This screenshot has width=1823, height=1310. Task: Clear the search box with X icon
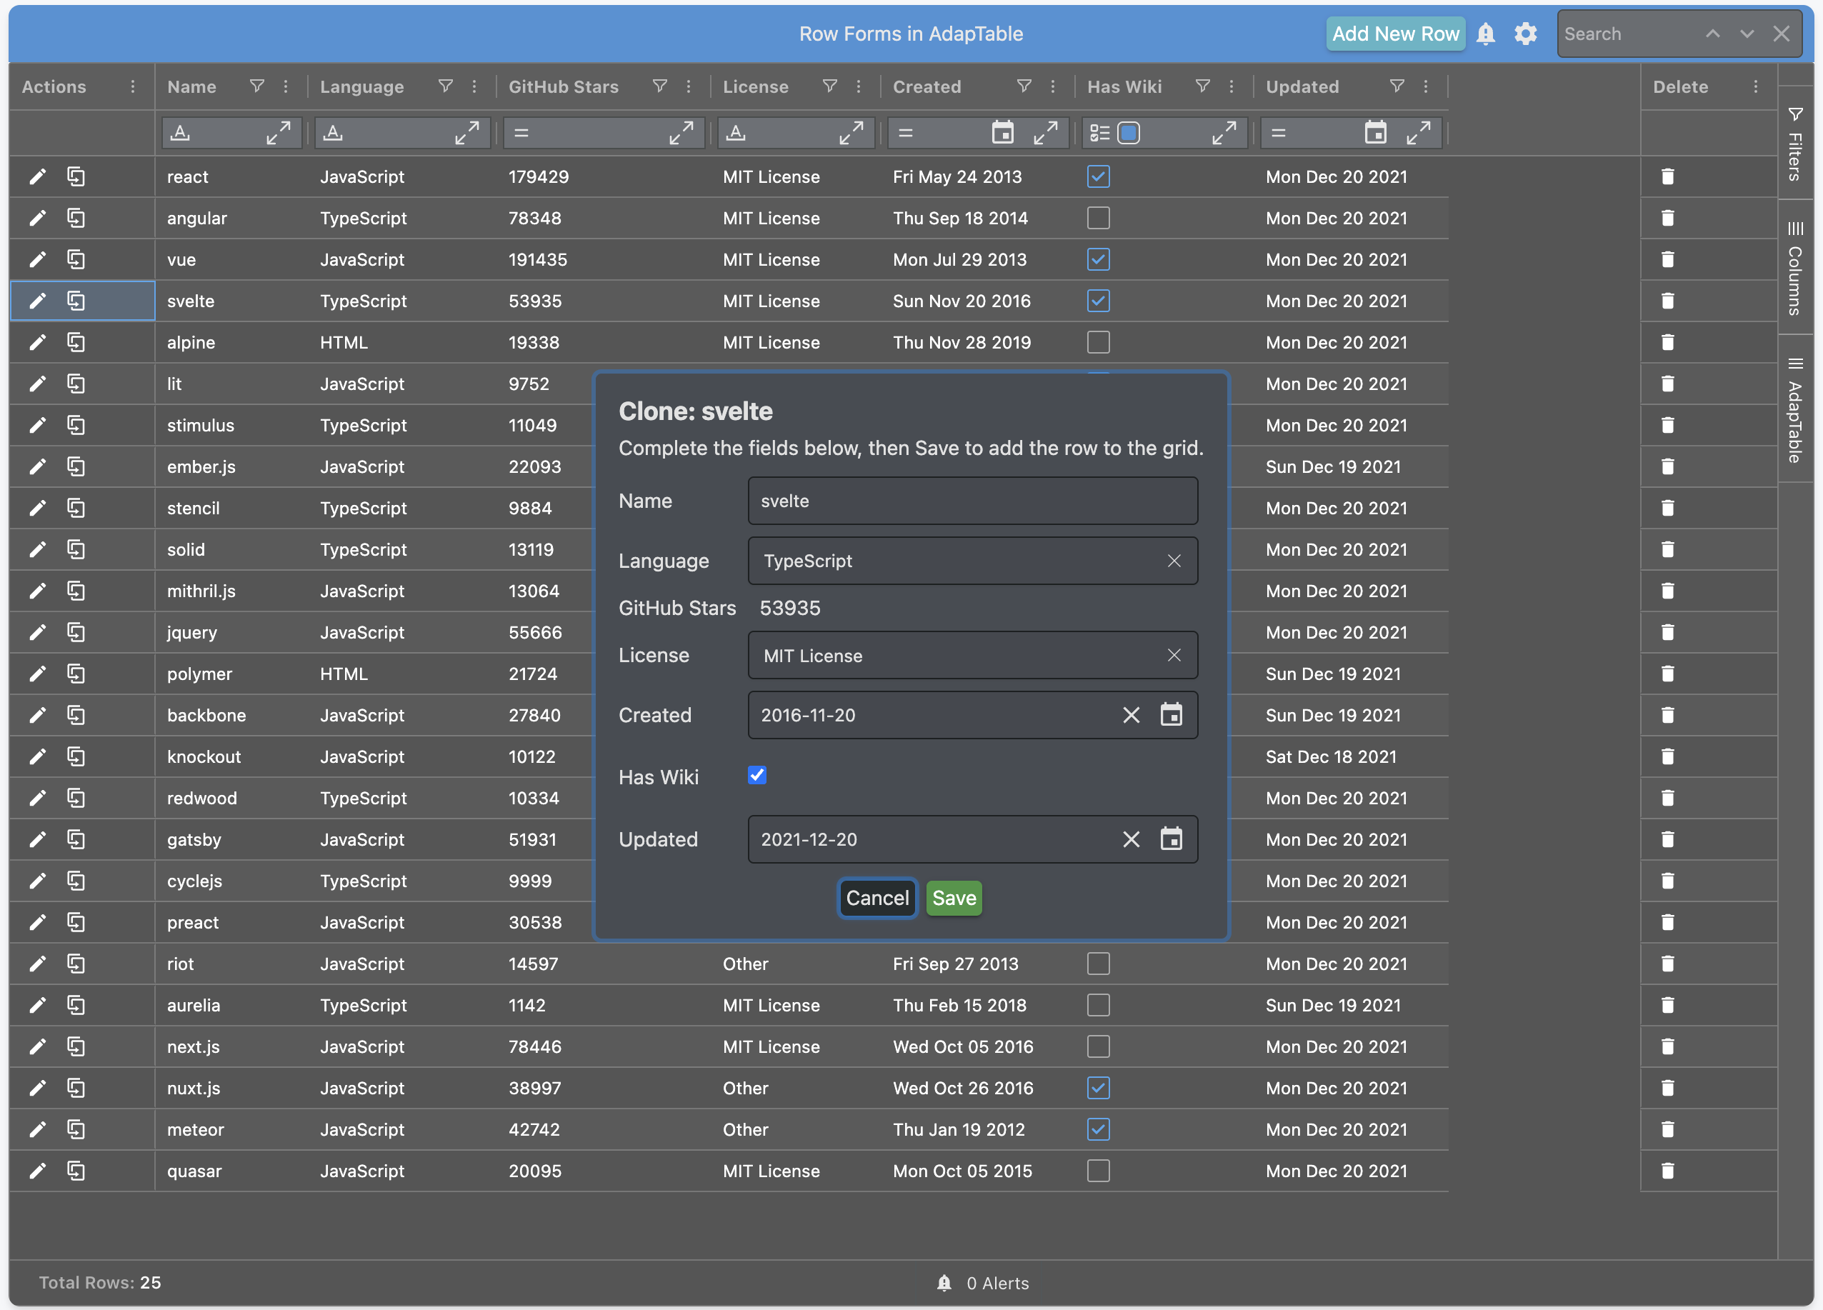[x=1781, y=34]
